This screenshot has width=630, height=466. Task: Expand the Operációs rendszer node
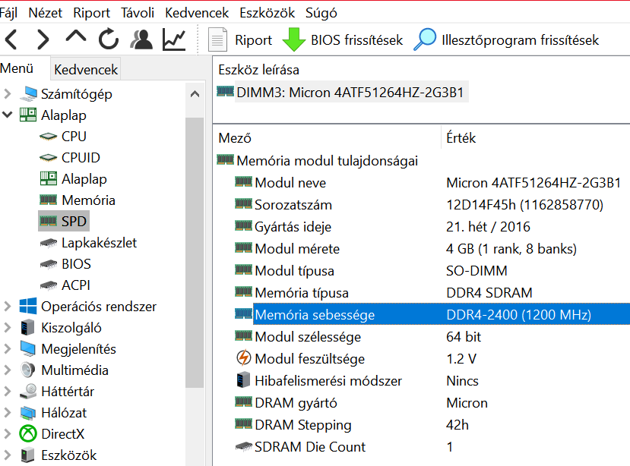pyautogui.click(x=8, y=307)
